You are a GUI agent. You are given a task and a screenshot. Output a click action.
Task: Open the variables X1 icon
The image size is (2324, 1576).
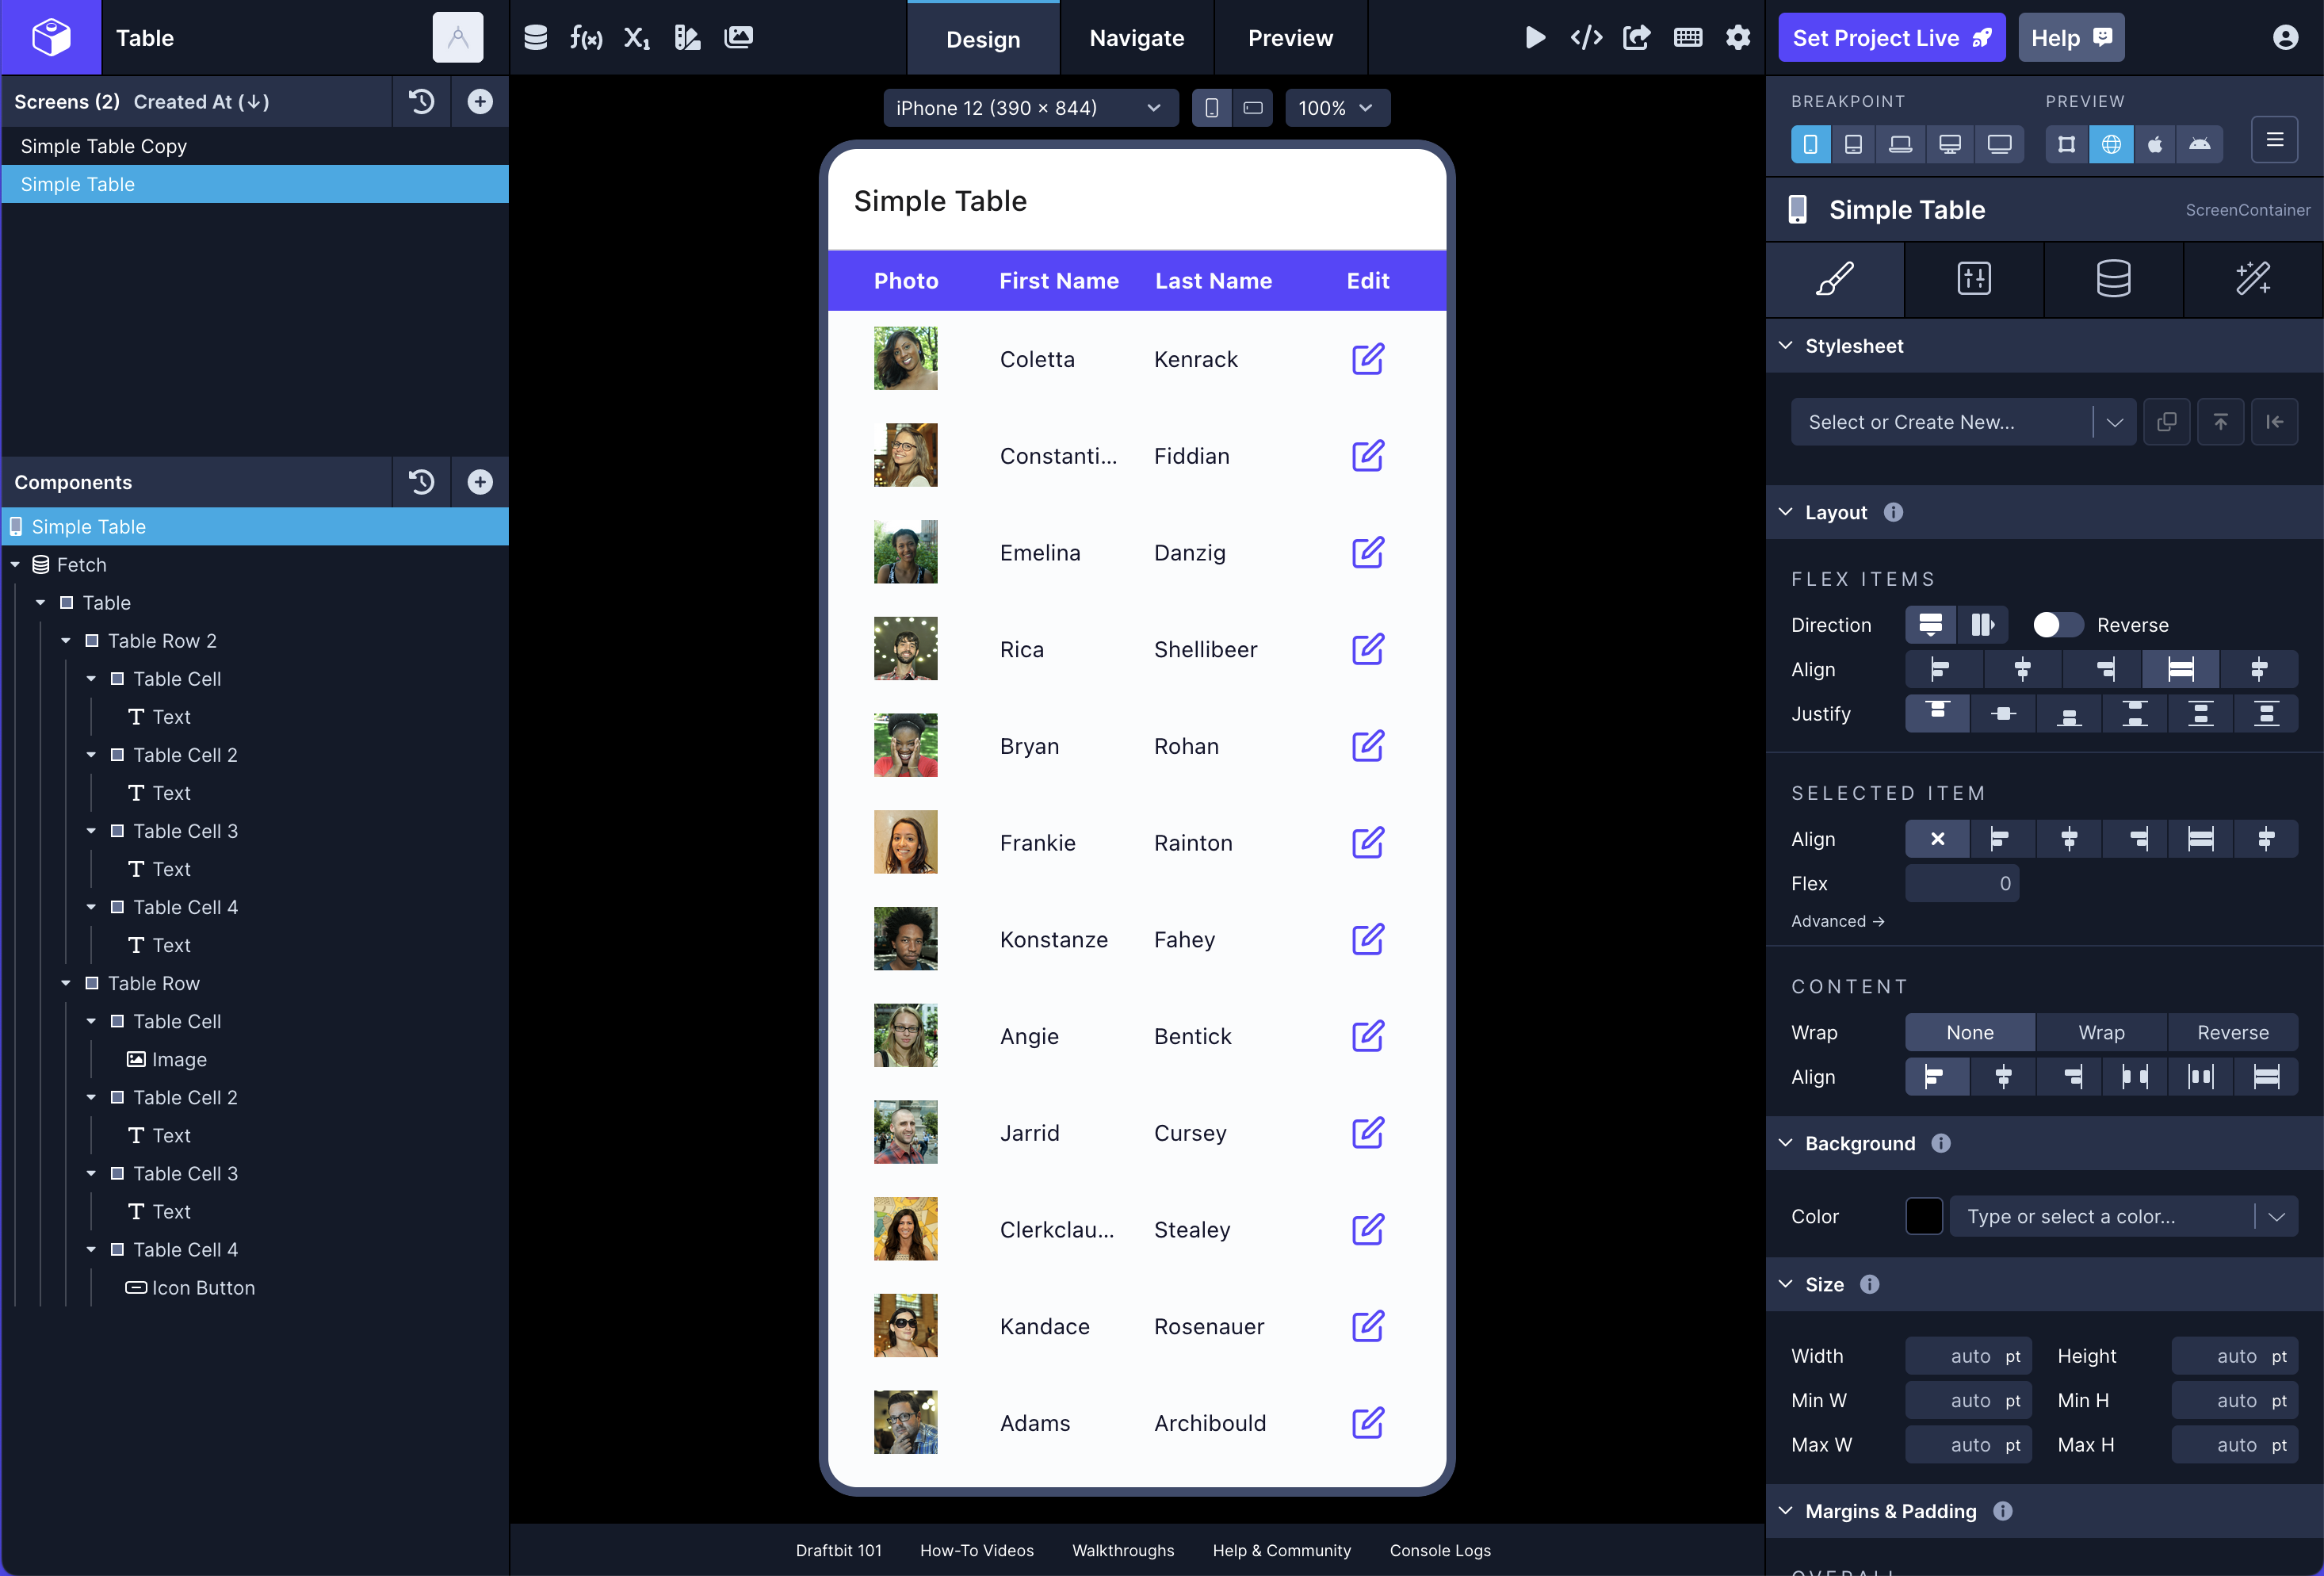637,38
